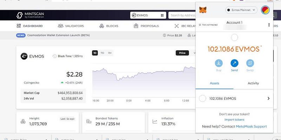Select the Price chart button
281x140 pixels.
click(182, 53)
